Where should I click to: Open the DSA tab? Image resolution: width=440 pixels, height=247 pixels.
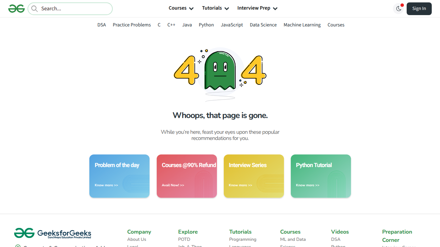pos(101,25)
